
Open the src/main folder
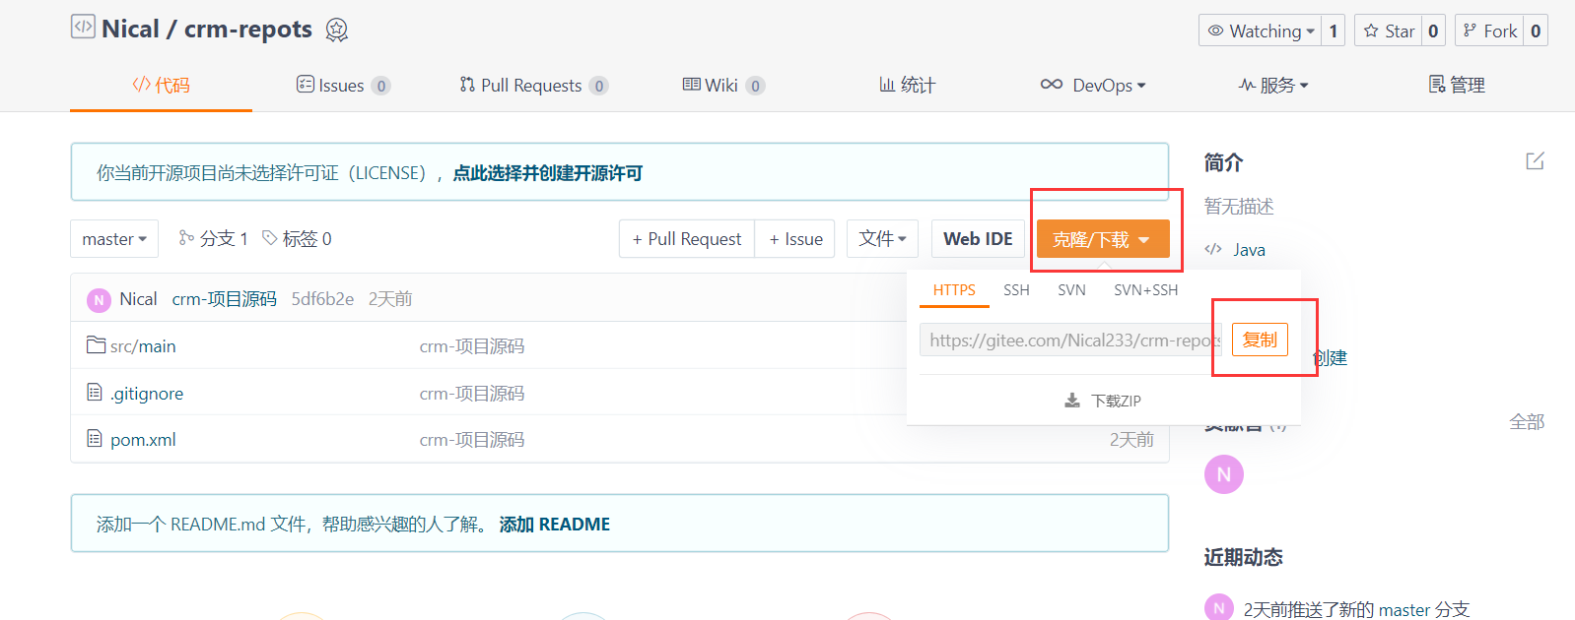[143, 346]
